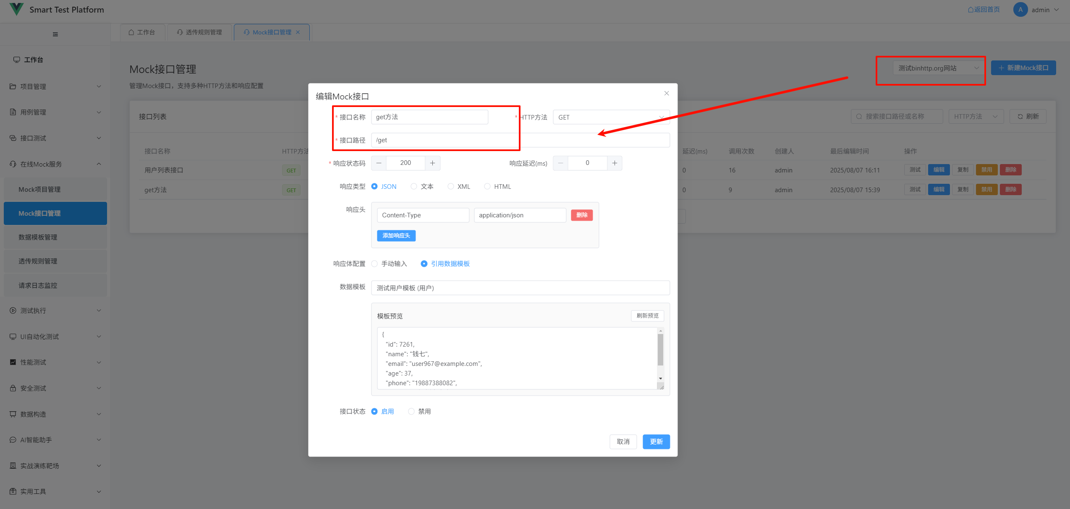Increase response delay with plus icon

[x=615, y=163]
